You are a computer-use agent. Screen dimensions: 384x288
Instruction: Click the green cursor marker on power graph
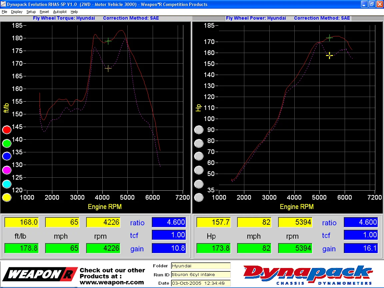pos(330,38)
